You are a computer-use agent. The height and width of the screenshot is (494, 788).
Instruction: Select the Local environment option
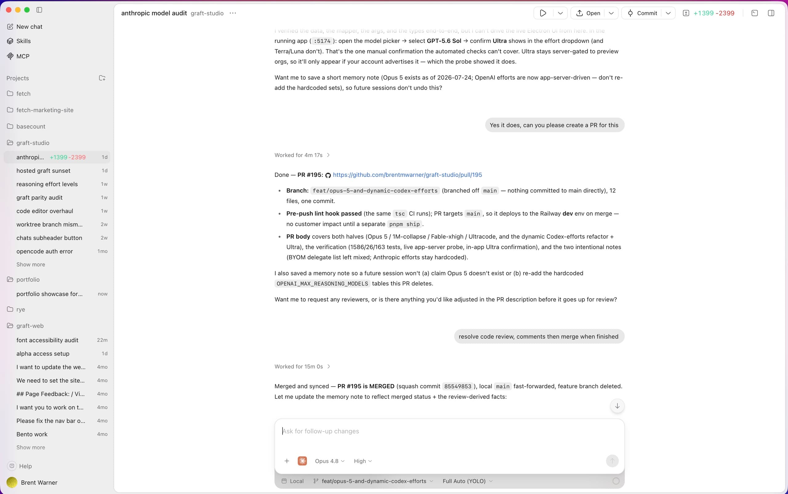293,481
